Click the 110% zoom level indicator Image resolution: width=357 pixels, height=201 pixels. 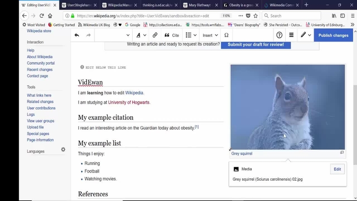point(226,16)
